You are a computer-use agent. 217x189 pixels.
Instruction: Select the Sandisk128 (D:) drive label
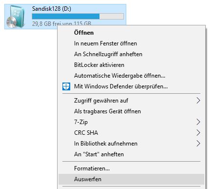point(52,9)
